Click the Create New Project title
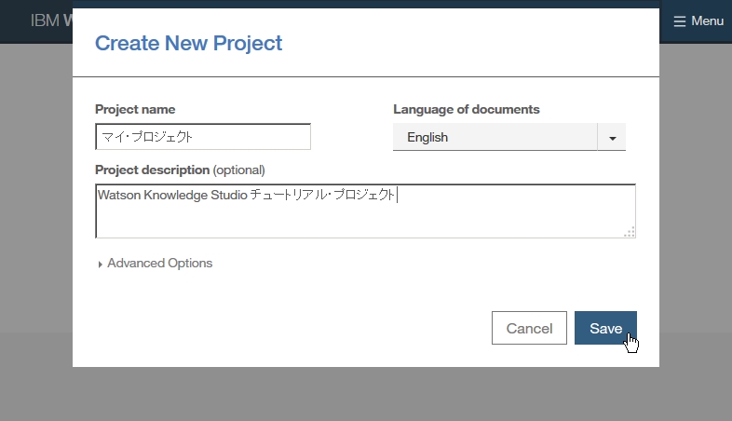 click(x=189, y=43)
